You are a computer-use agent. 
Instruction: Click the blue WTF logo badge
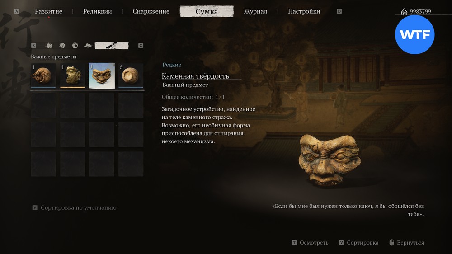click(x=414, y=34)
